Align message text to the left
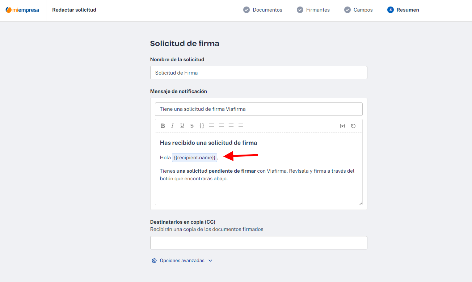Image resolution: width=472 pixels, height=282 pixels. point(212,126)
